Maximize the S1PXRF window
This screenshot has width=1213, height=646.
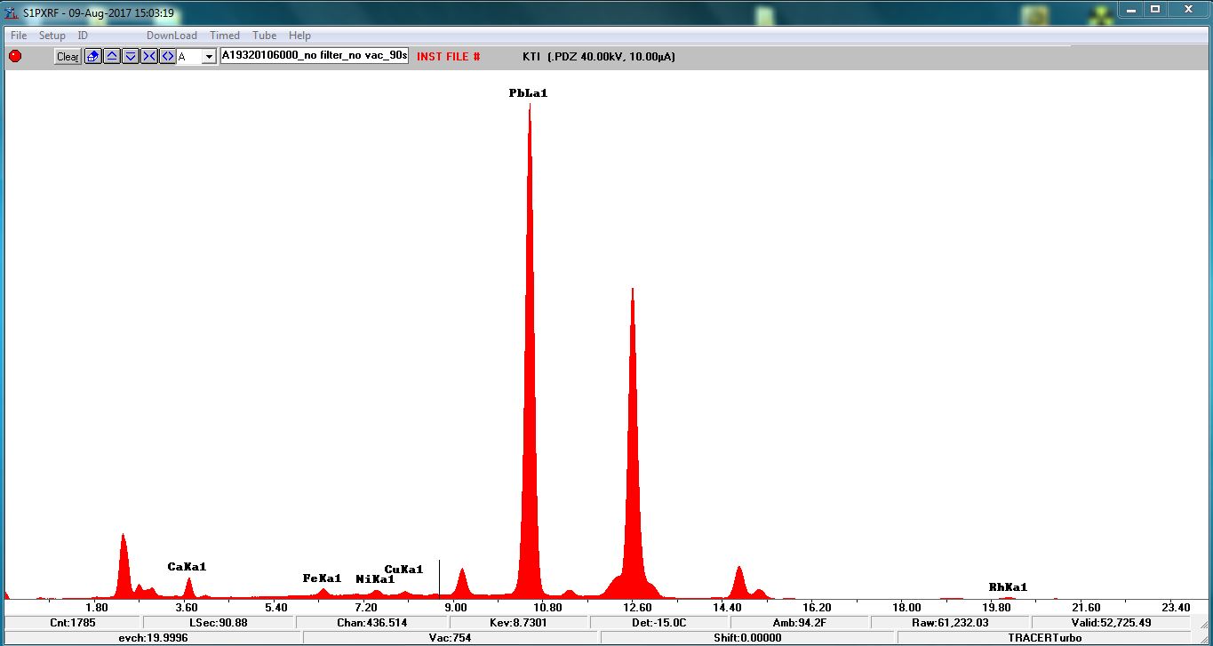[1155, 10]
